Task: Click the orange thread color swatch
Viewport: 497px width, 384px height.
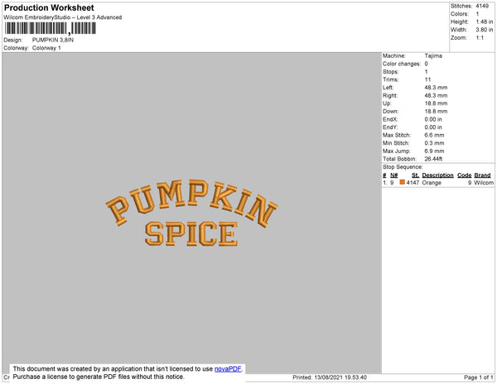Action: pos(403,182)
